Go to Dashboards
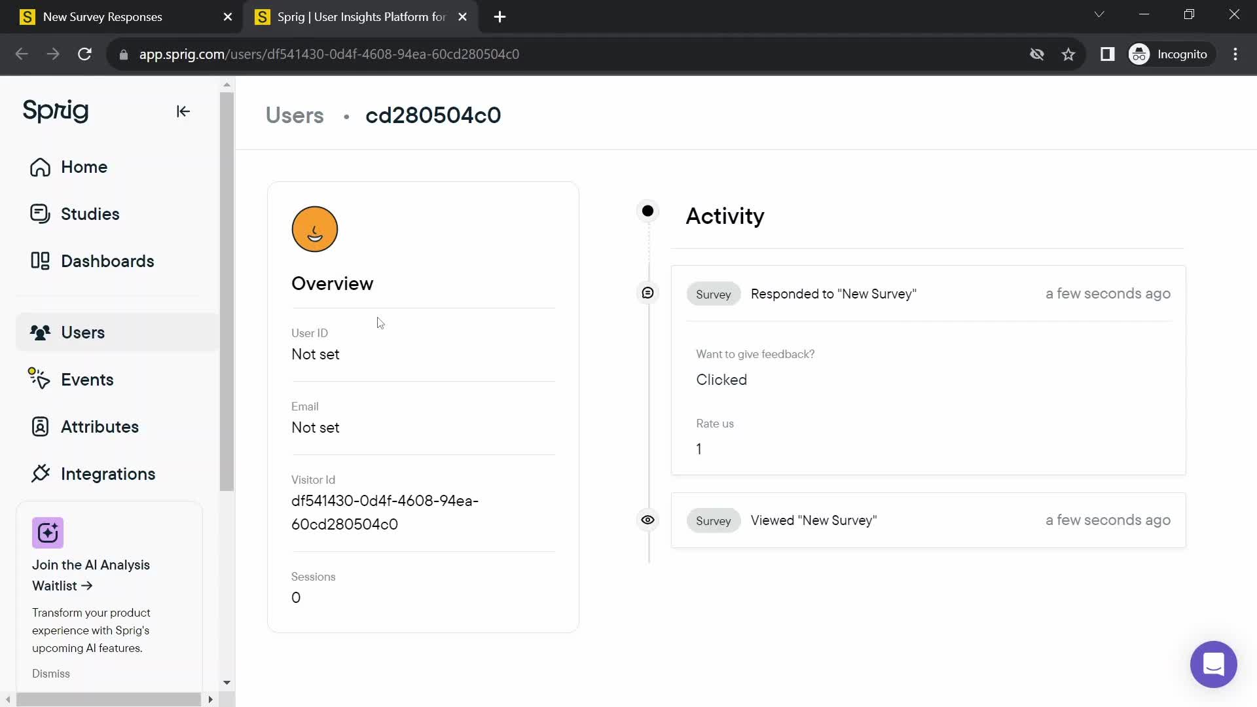Screen dimensions: 1257x707 click(107, 261)
